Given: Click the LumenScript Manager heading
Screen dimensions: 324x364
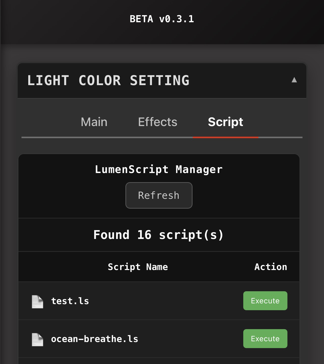Looking at the screenshot, I should tap(158, 169).
